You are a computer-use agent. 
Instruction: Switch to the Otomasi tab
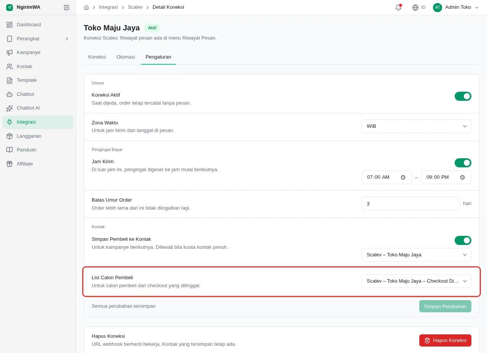126,57
